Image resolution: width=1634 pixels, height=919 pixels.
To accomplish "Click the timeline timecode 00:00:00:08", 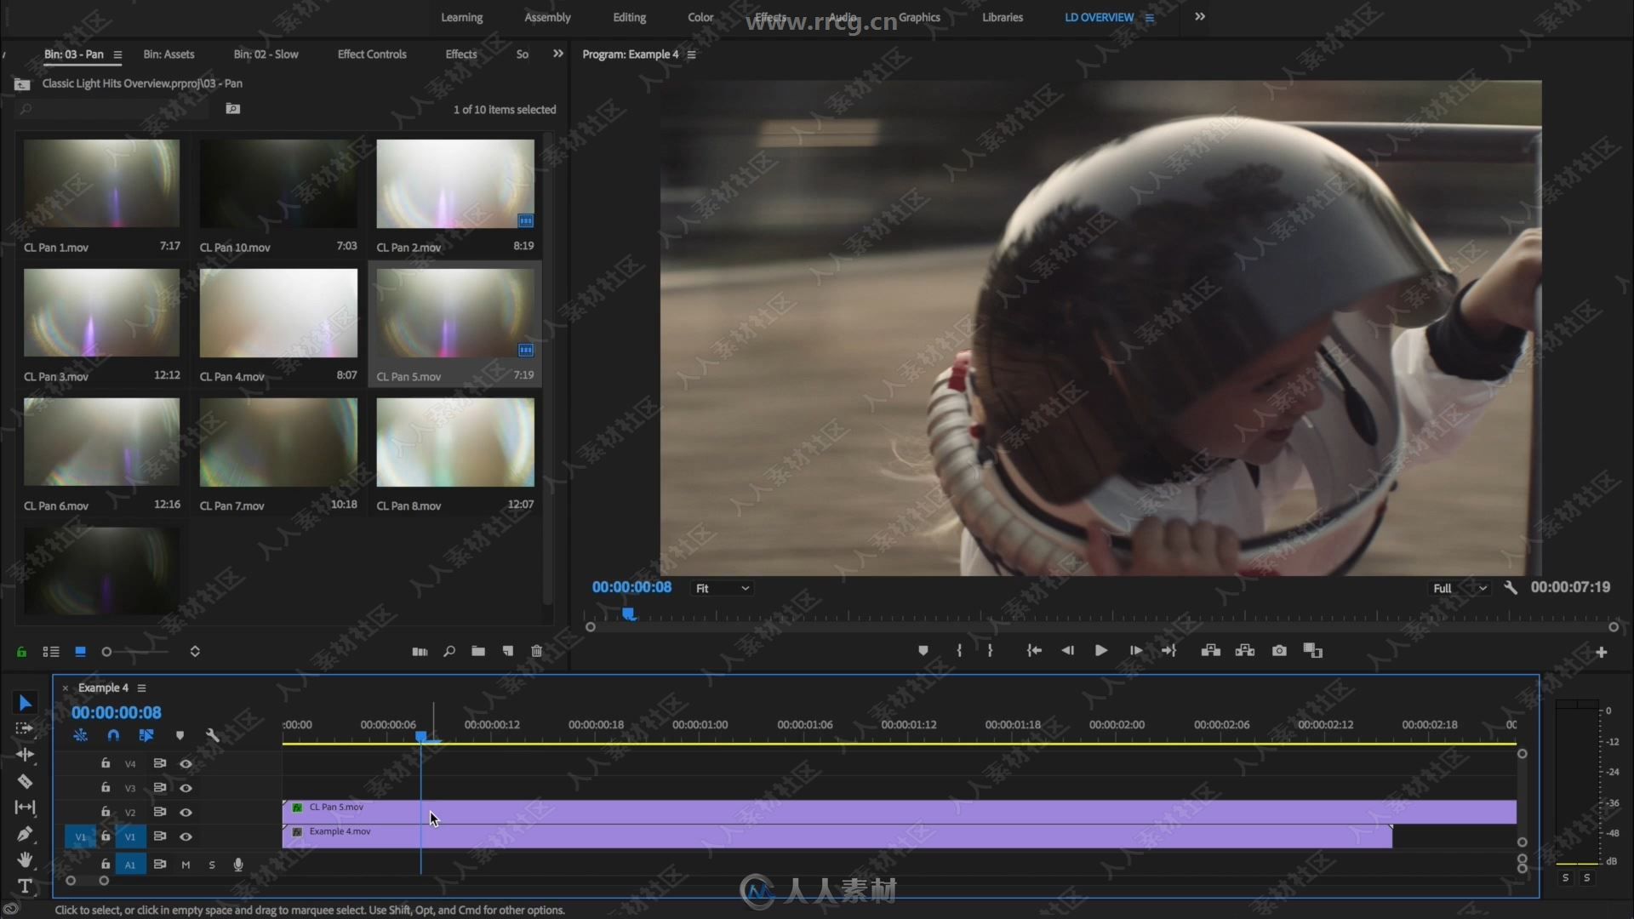I will pyautogui.click(x=116, y=713).
